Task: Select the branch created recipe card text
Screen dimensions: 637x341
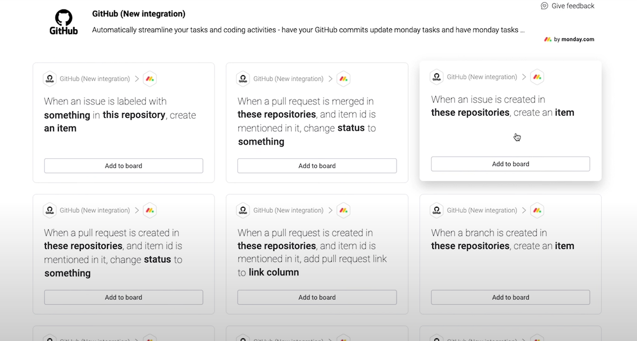Action: (x=502, y=239)
